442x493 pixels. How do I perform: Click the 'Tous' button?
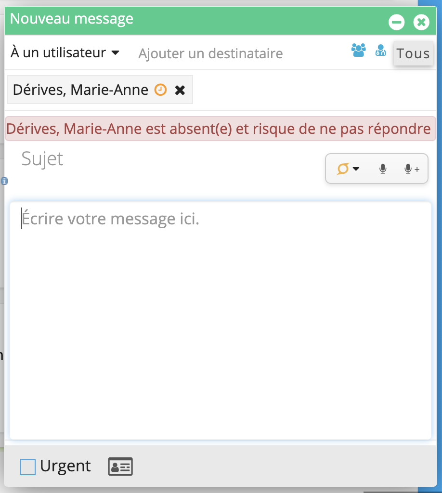click(x=413, y=53)
